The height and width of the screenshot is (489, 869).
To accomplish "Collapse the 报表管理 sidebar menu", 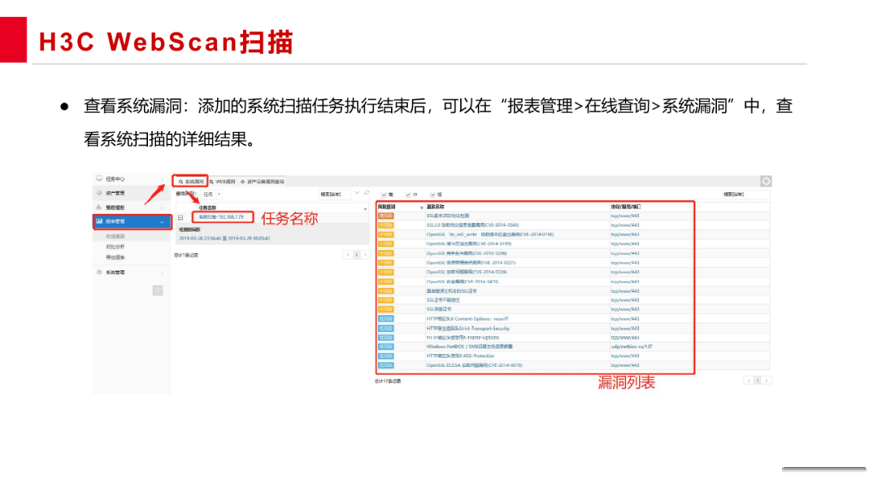I will (162, 221).
